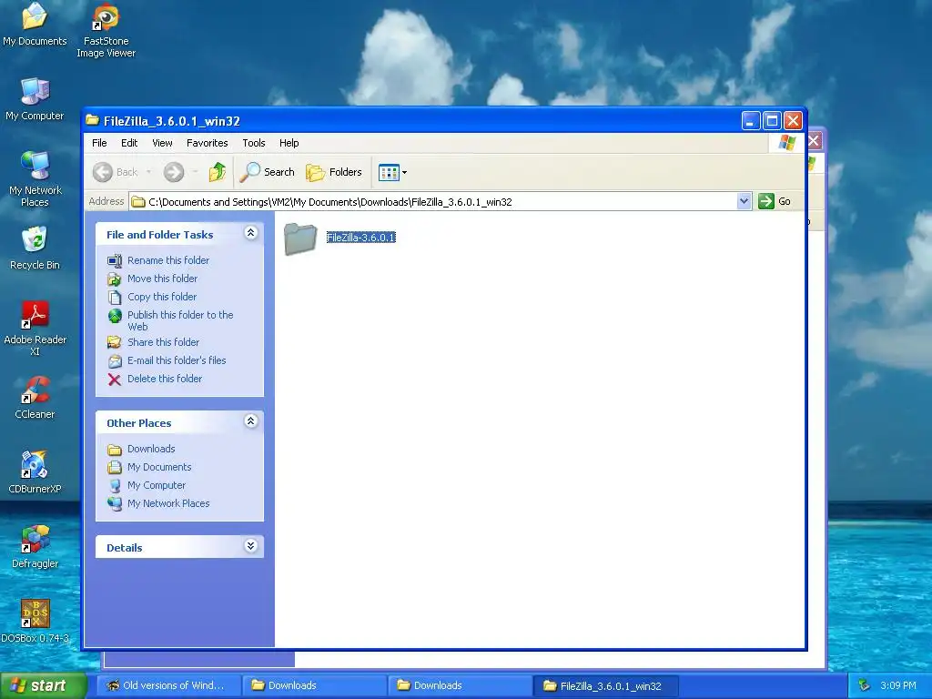Maximize the FileZilla_3.6.0.1_win32 window
The width and height of the screenshot is (932, 699).
pos(772,121)
